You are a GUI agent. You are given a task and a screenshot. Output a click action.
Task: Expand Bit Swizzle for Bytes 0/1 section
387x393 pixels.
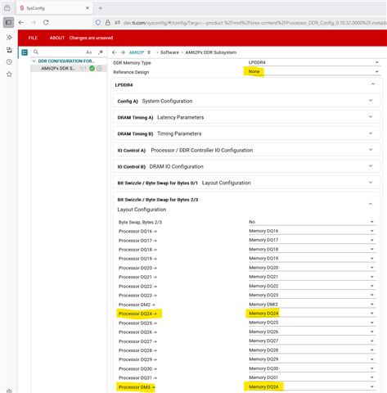click(x=246, y=183)
